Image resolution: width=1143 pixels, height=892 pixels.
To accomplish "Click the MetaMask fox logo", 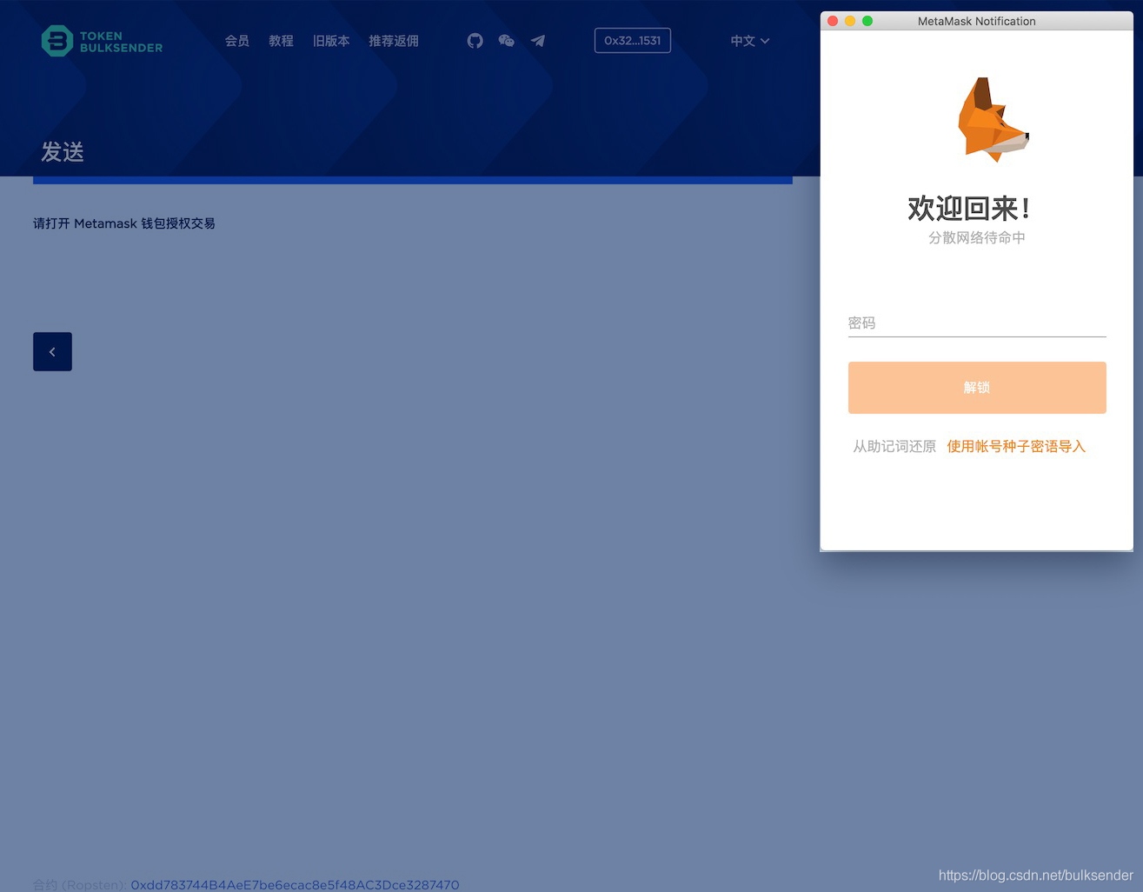I will coord(992,120).
